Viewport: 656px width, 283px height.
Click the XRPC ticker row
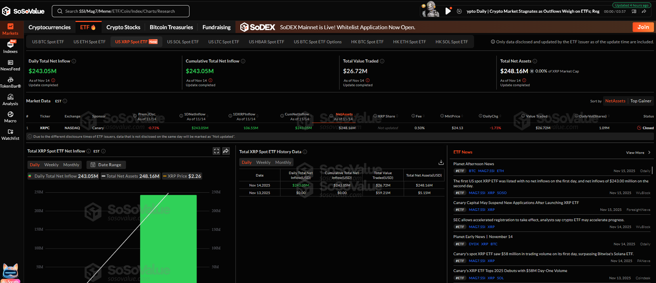point(340,128)
